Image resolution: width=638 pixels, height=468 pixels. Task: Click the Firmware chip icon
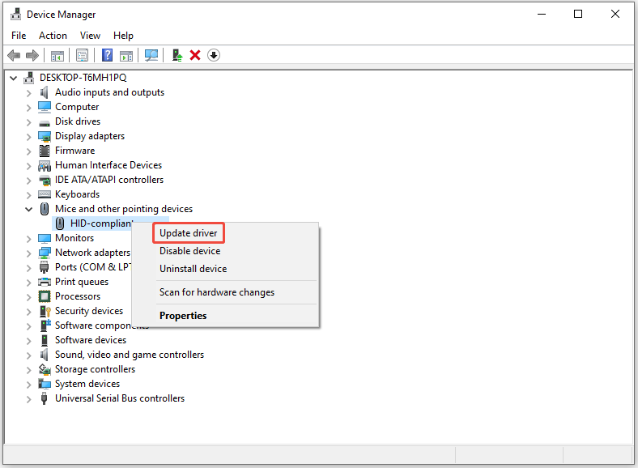(x=45, y=151)
